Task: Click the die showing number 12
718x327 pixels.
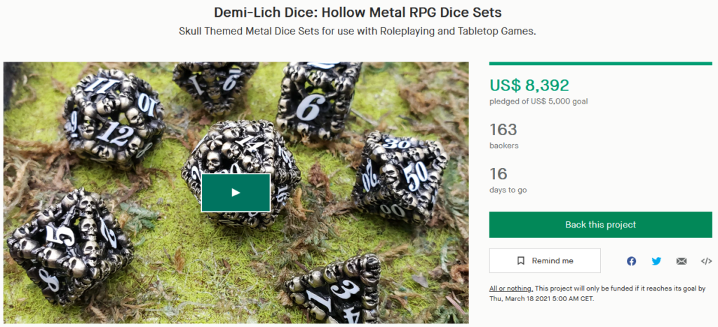Action: 114,118
